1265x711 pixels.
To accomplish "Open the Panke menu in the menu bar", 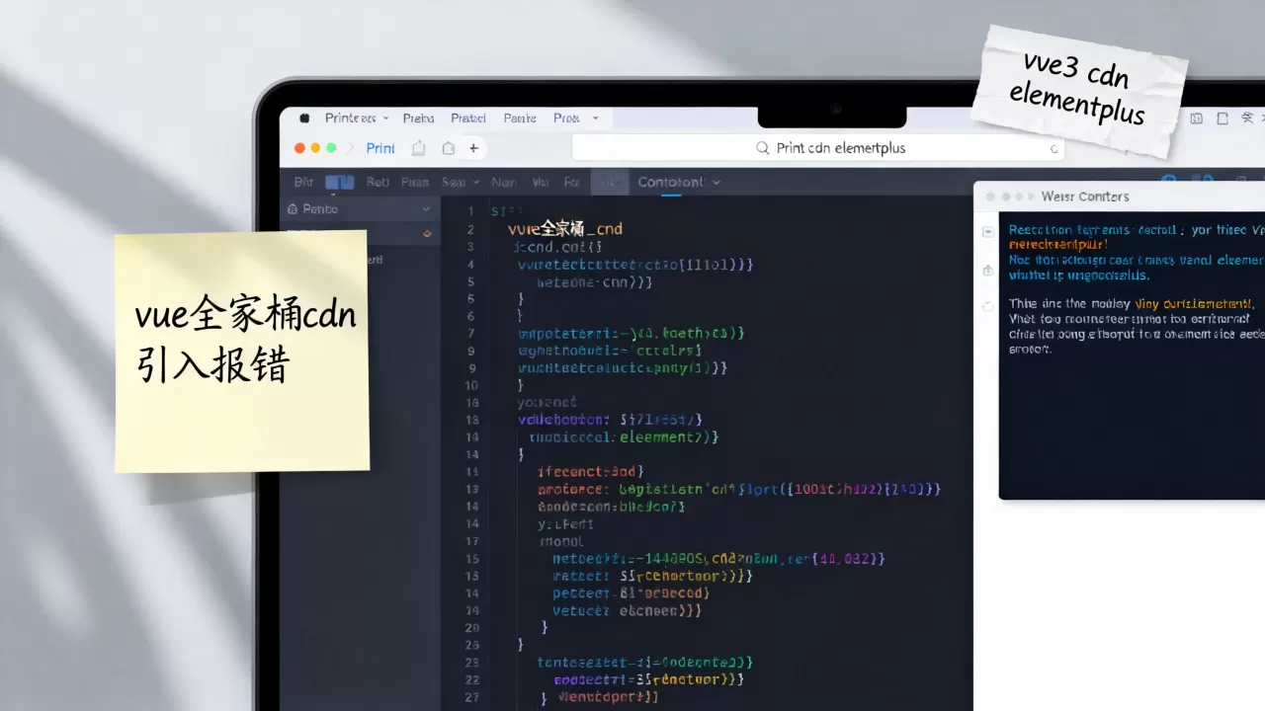I will coord(520,118).
